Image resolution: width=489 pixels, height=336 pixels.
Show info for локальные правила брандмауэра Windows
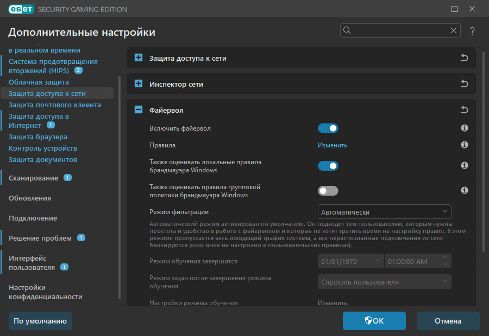[x=465, y=165]
